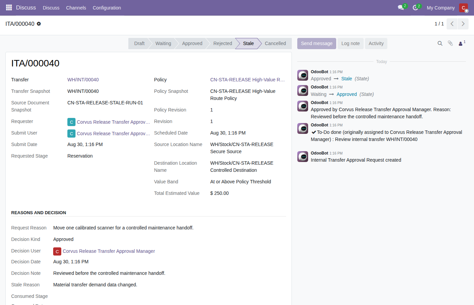Select the Stale status stage

click(248, 43)
